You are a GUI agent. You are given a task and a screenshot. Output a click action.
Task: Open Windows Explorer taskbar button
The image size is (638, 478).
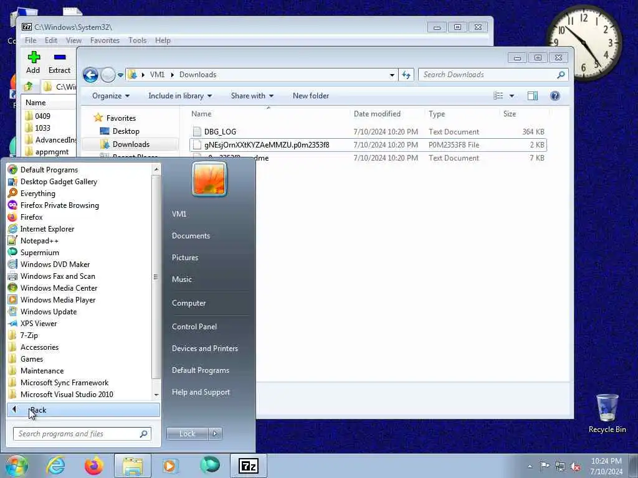click(x=133, y=466)
